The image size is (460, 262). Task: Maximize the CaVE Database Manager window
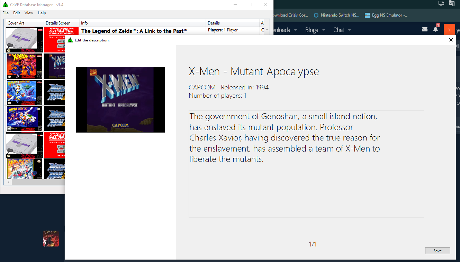coord(250,4)
